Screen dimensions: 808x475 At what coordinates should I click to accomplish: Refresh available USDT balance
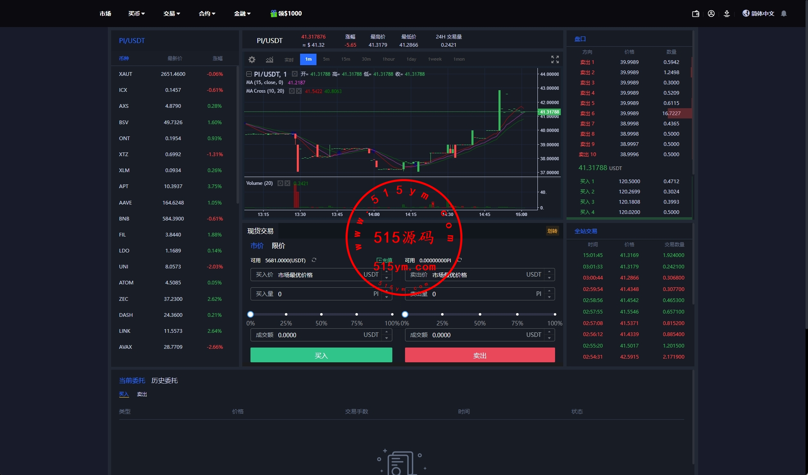pyautogui.click(x=314, y=260)
